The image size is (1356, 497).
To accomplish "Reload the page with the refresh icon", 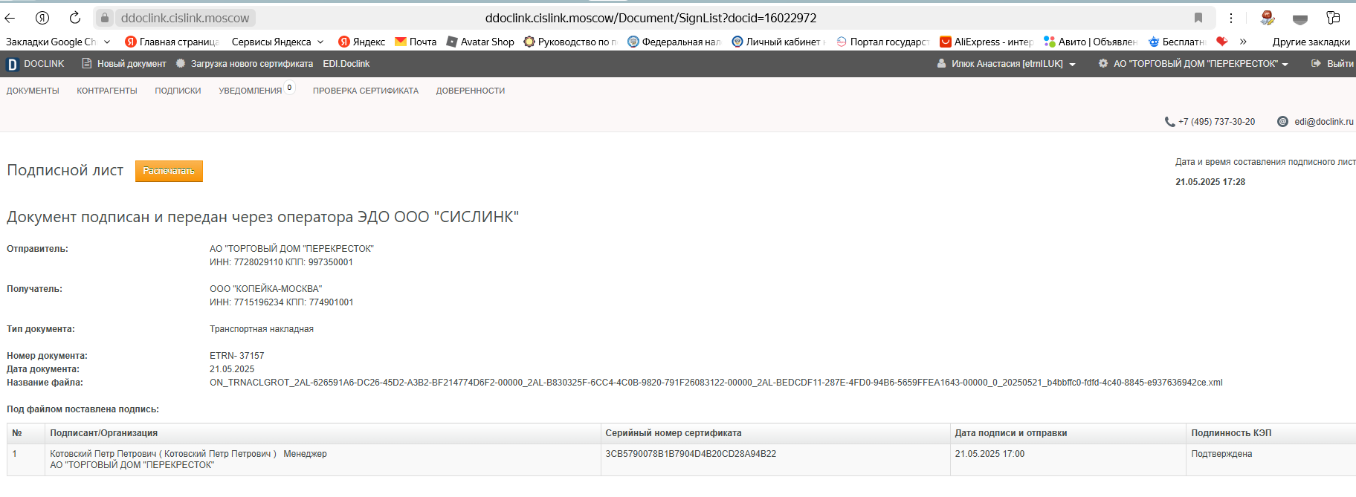I will coord(75,18).
